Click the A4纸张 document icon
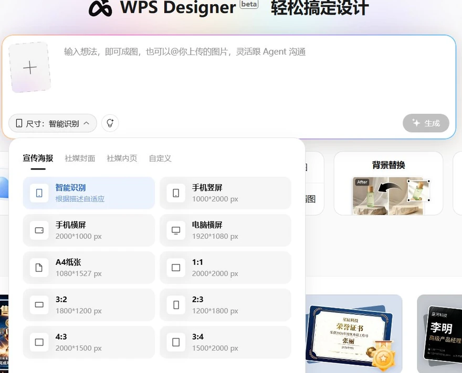Viewport: 462px width, 373px height. point(39,268)
